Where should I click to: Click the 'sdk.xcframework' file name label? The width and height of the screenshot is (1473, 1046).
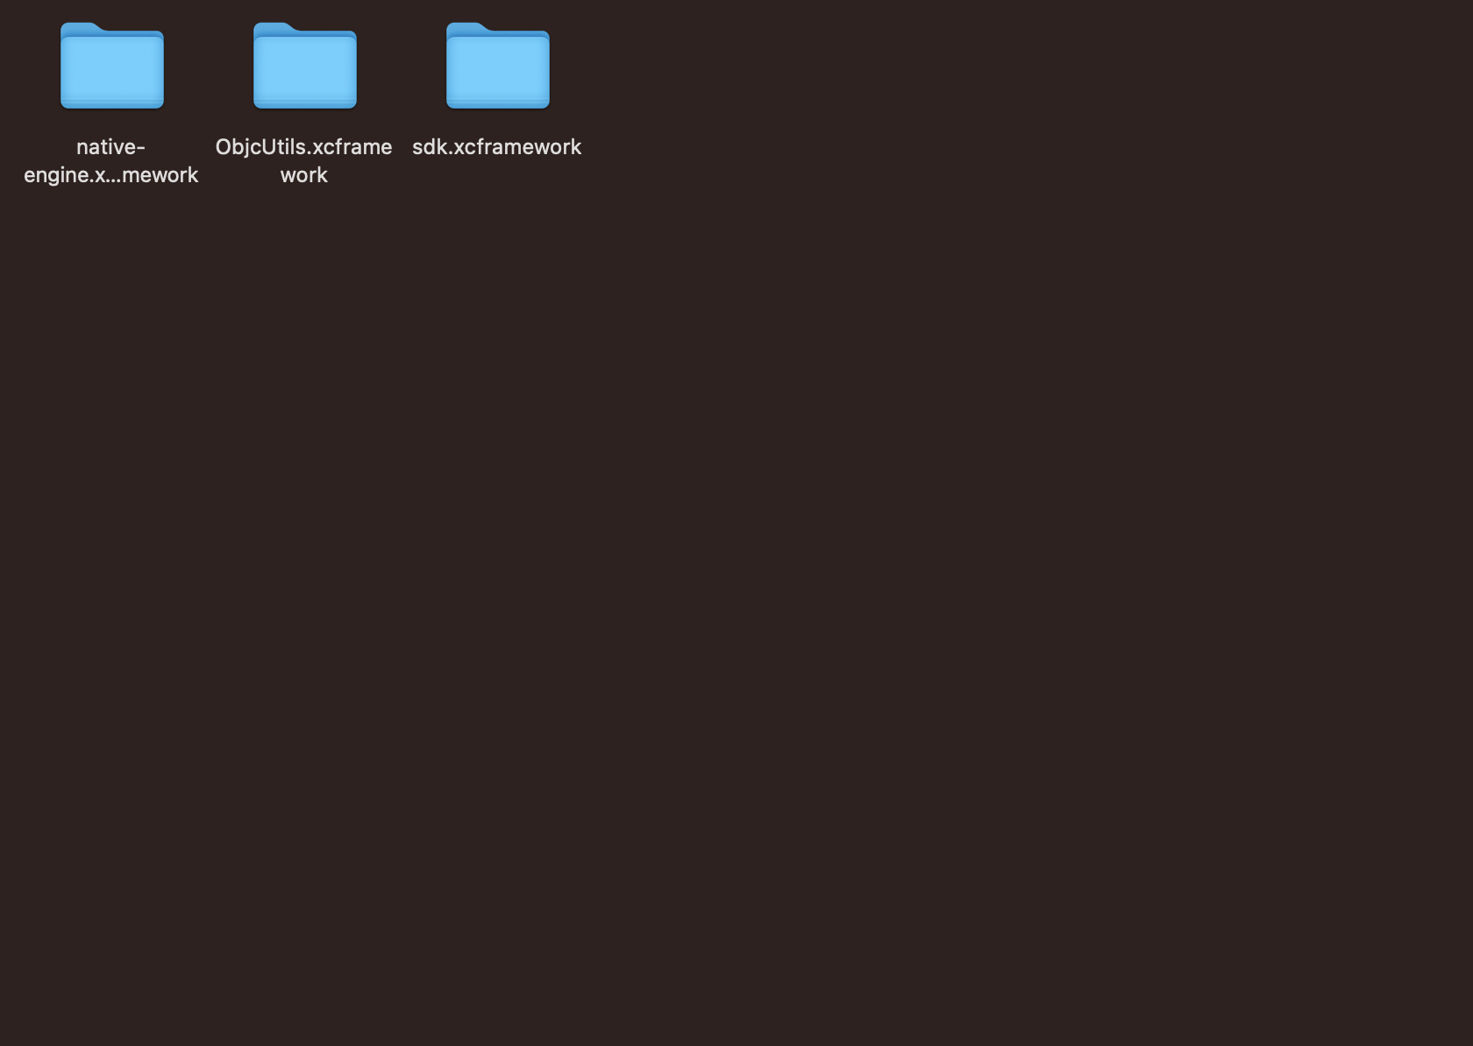[x=497, y=146]
